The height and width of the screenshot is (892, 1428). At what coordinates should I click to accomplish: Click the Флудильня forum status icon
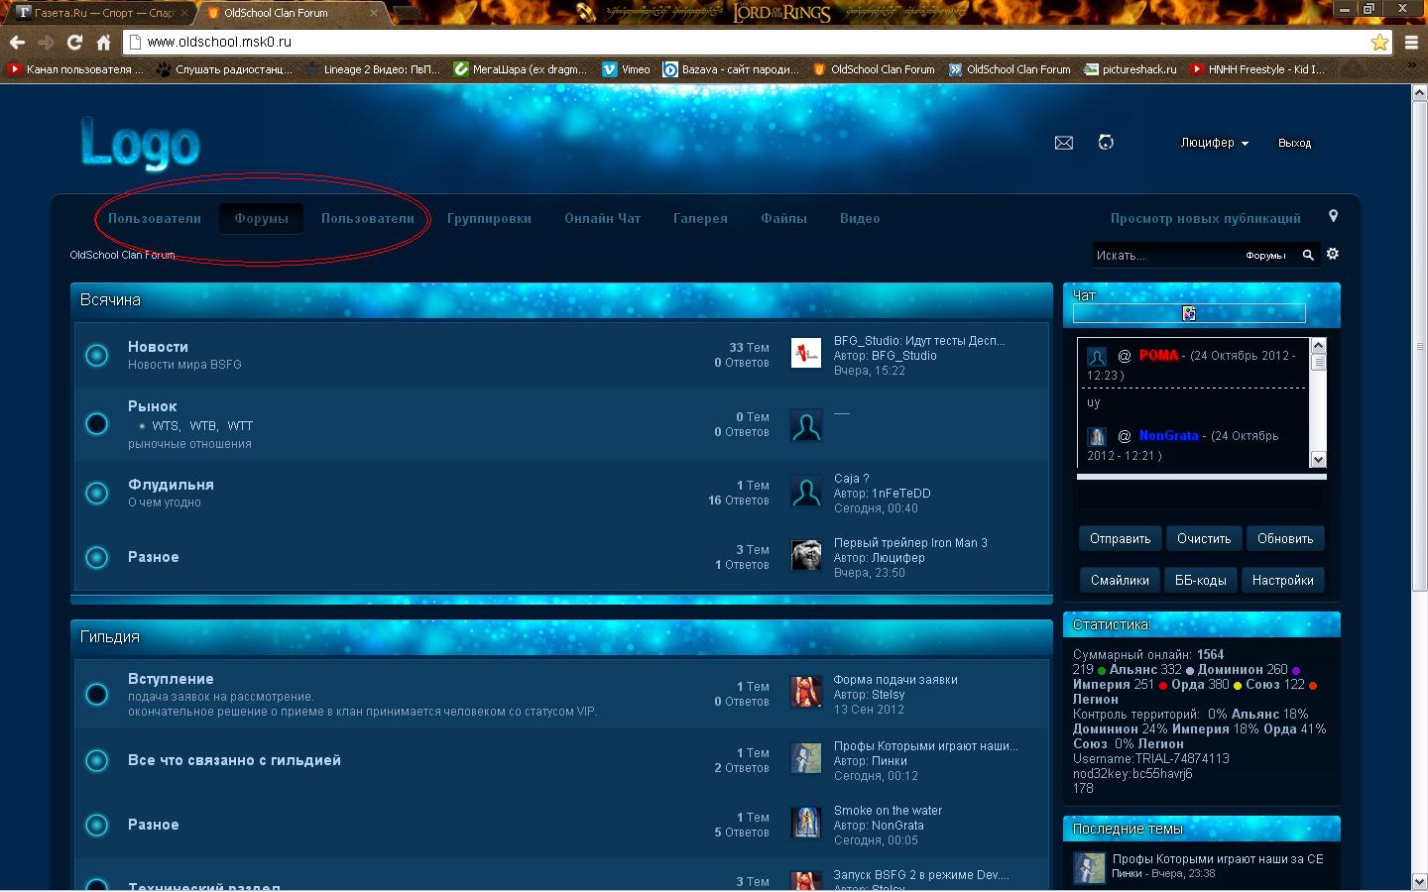96,493
